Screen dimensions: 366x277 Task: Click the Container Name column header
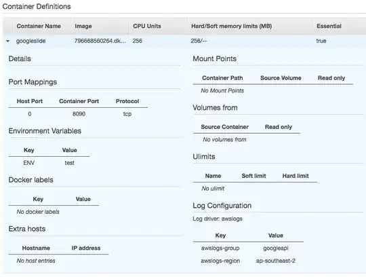[39, 26]
